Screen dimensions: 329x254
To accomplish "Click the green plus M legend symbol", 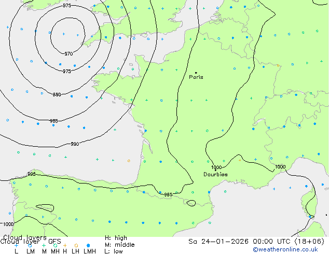I will [x=44, y=245].
